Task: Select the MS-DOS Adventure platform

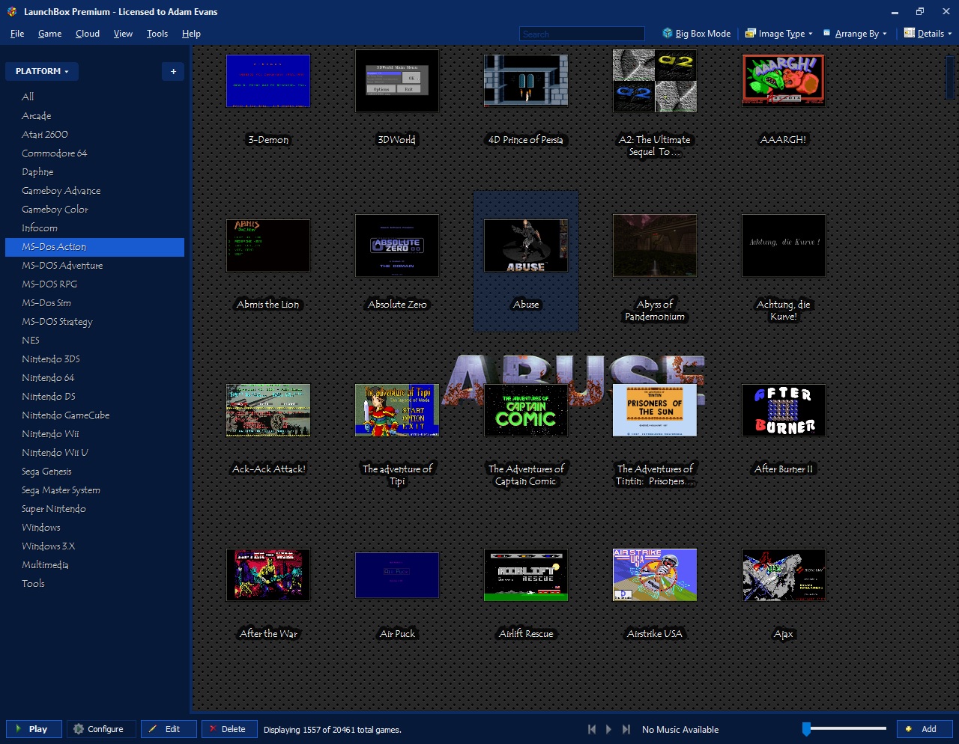Action: point(94,265)
